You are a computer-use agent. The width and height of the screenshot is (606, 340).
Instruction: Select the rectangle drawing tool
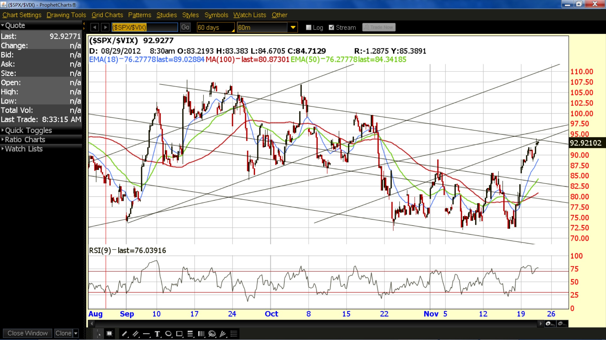[179, 334]
